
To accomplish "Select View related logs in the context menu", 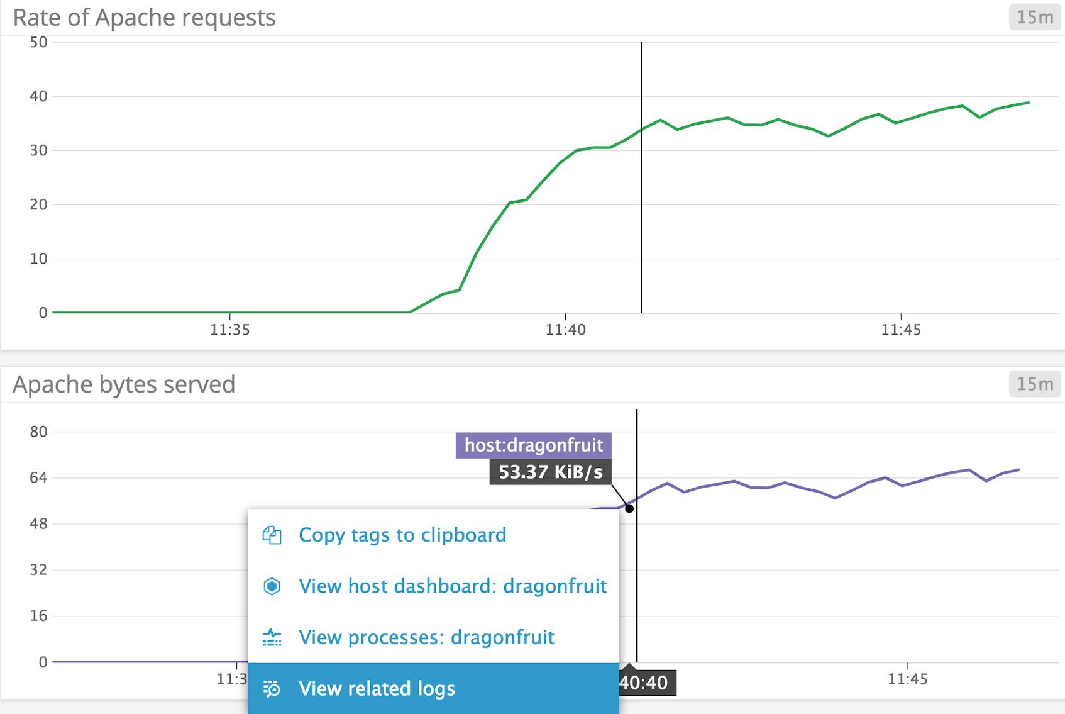I will coord(377,689).
